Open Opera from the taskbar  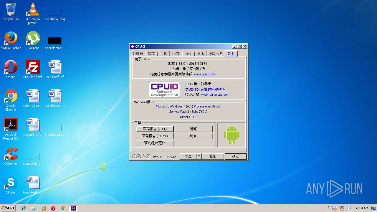(53, 208)
